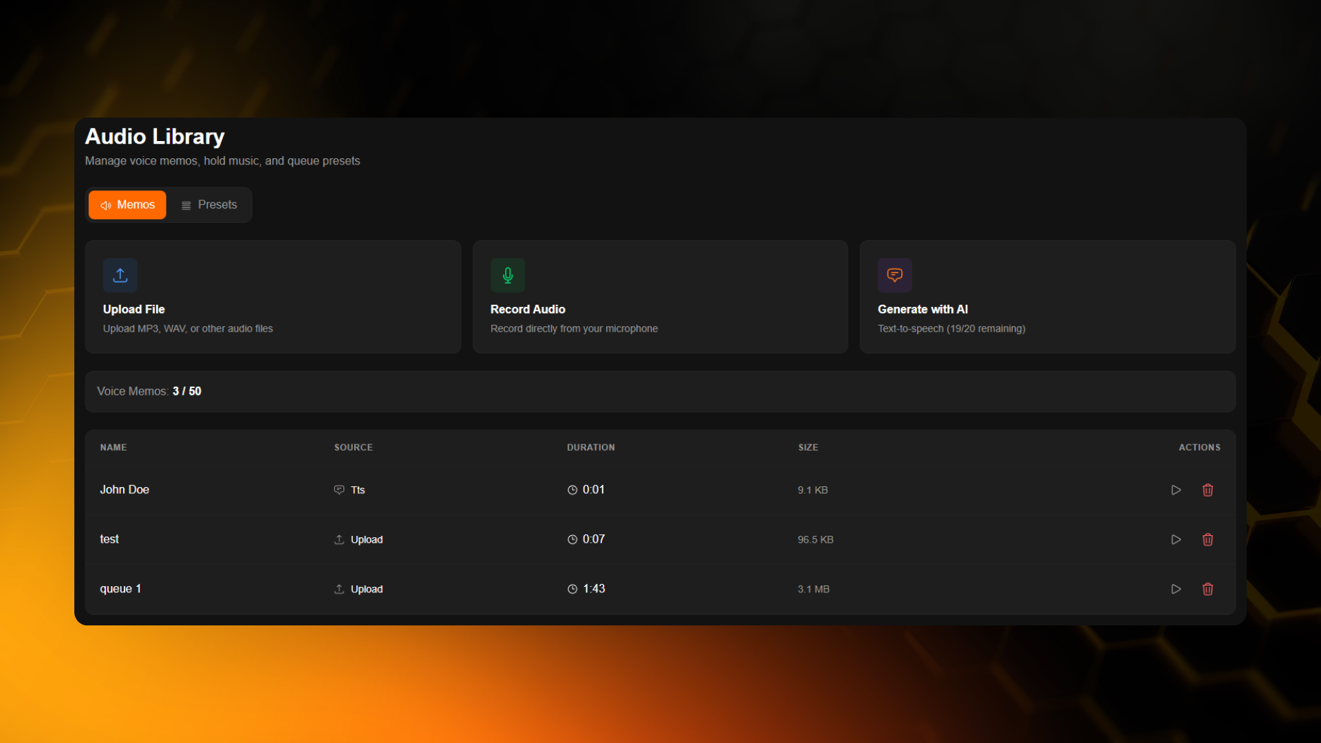Screen dimensions: 1321x743
Task: Play the John Doe memo
Action: tap(1176, 490)
